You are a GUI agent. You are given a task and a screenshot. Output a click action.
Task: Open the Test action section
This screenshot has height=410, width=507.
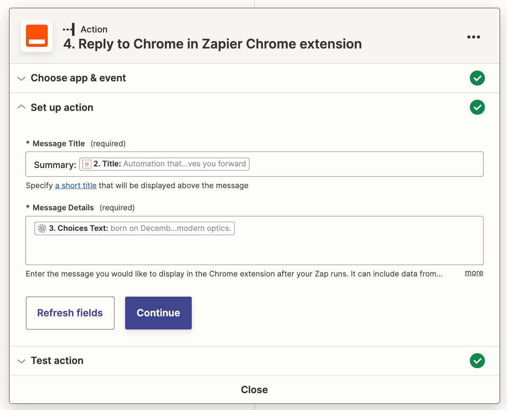57,361
